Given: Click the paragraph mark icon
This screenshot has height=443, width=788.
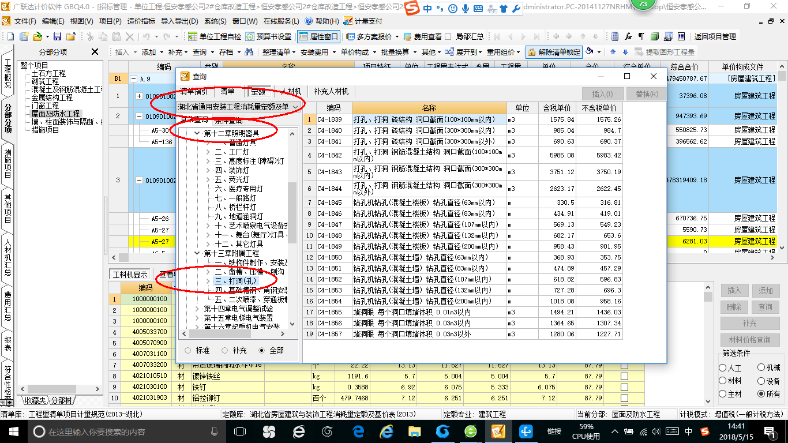Looking at the screenshot, I should (641, 36).
